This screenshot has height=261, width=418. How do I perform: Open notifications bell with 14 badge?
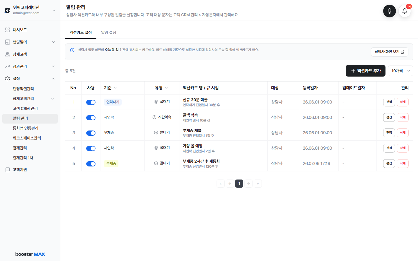point(405,11)
